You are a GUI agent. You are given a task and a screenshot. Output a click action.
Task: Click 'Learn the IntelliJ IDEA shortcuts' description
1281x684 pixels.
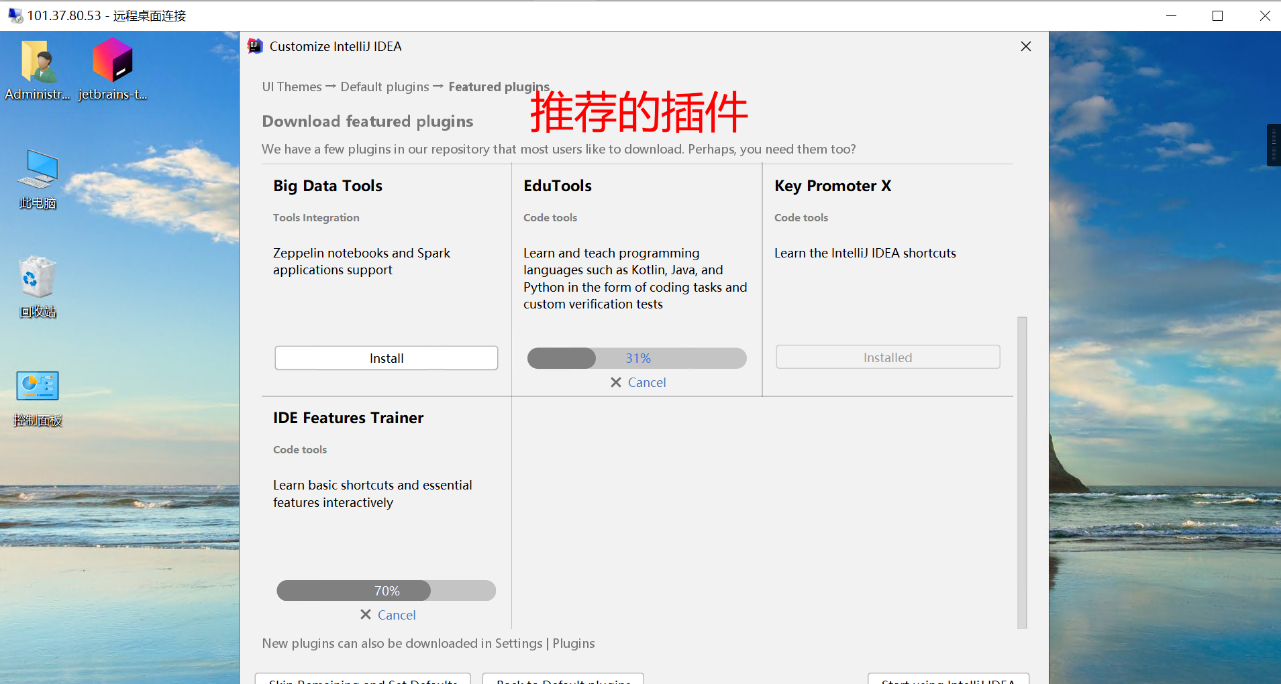pos(865,253)
